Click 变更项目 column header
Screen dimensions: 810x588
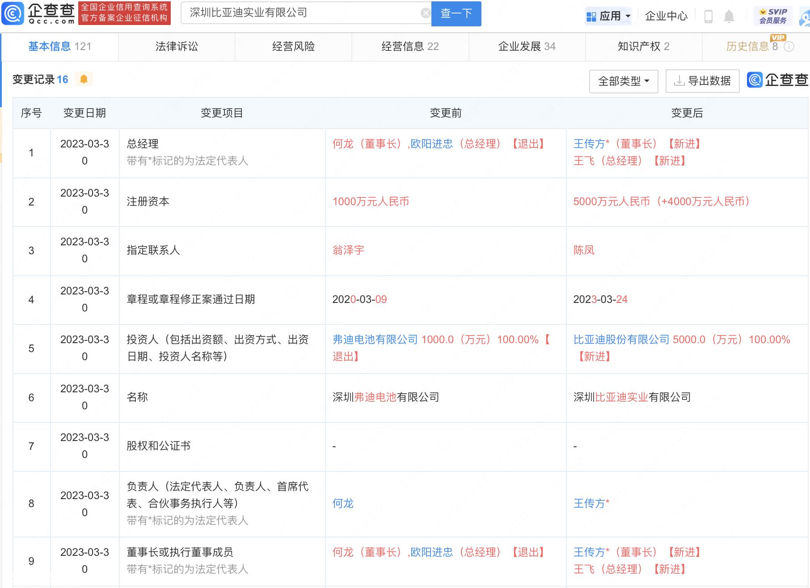pos(222,113)
